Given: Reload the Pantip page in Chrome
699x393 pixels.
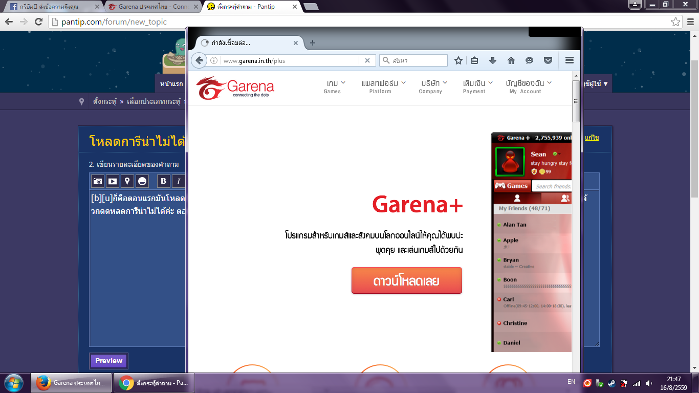Looking at the screenshot, I should (38, 21).
